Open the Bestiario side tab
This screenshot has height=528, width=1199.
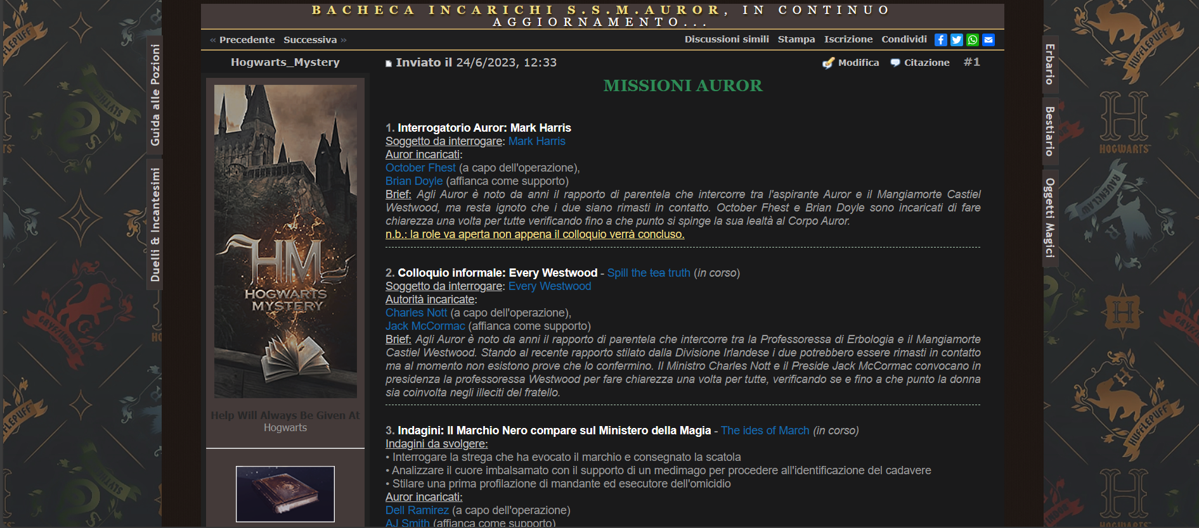(1050, 131)
